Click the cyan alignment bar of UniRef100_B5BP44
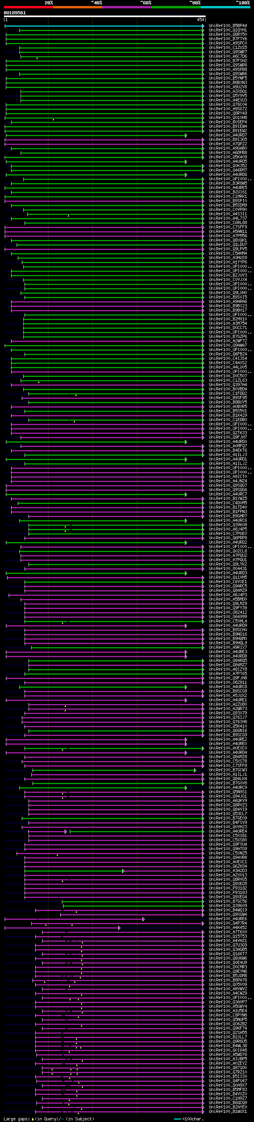 pyautogui.click(x=104, y=26)
